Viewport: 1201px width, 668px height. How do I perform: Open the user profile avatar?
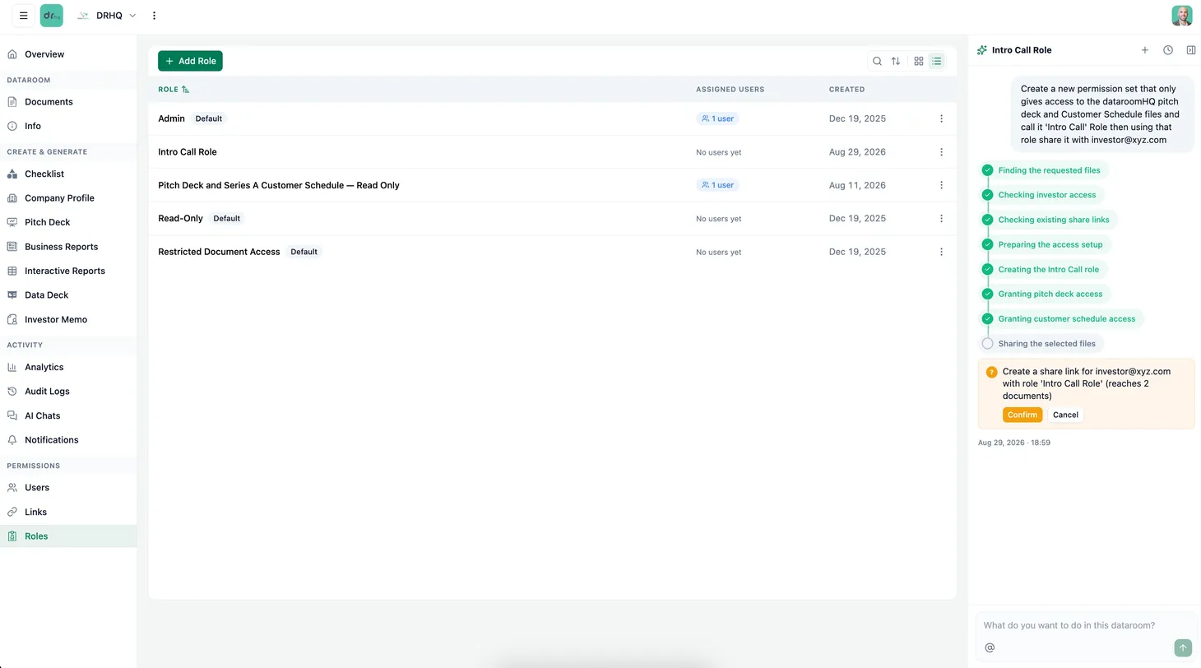1182,16
